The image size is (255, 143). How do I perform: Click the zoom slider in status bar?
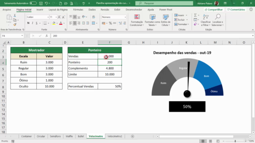pos(235,141)
